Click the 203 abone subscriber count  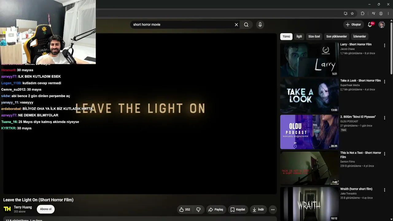[x=20, y=212]
